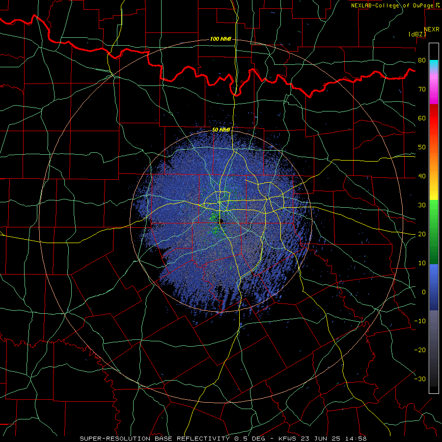442x442 pixels.
Task: Click the -20 dBZ scale value
Action: [x=420, y=350]
